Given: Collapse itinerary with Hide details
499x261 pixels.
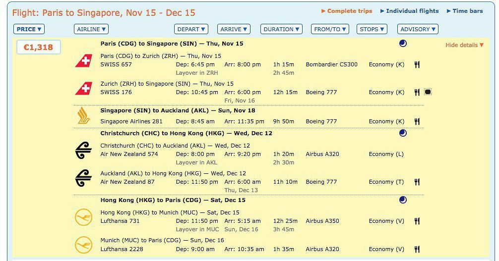Looking at the screenshot, I should click(x=464, y=45).
